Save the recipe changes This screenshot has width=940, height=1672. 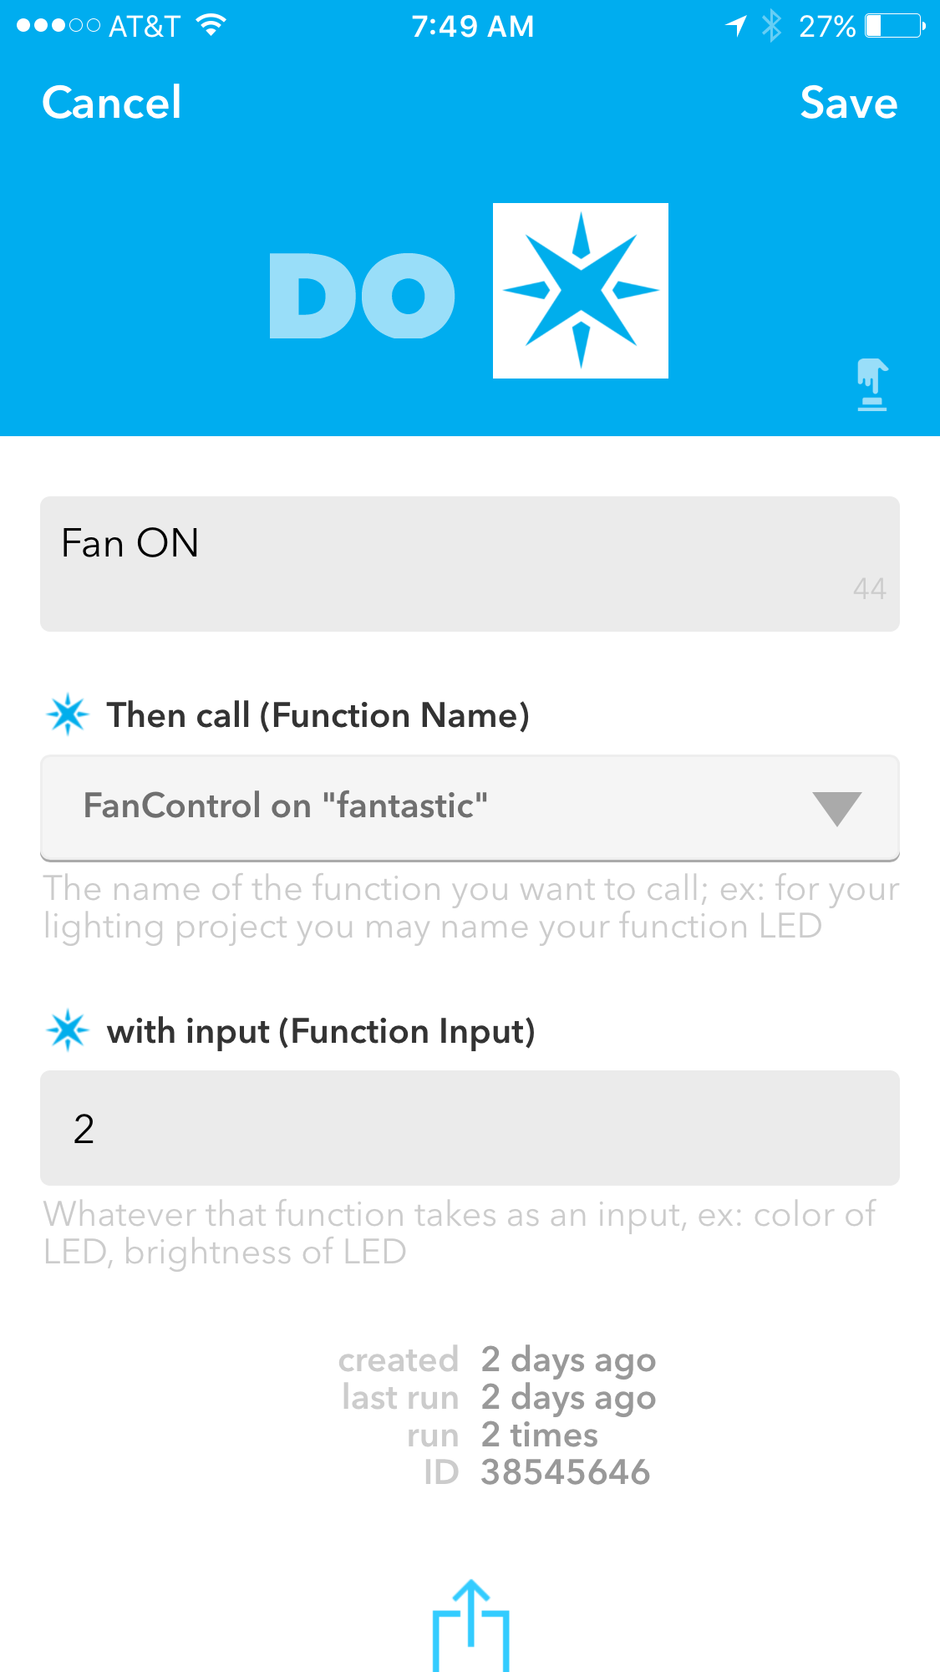coord(849,103)
